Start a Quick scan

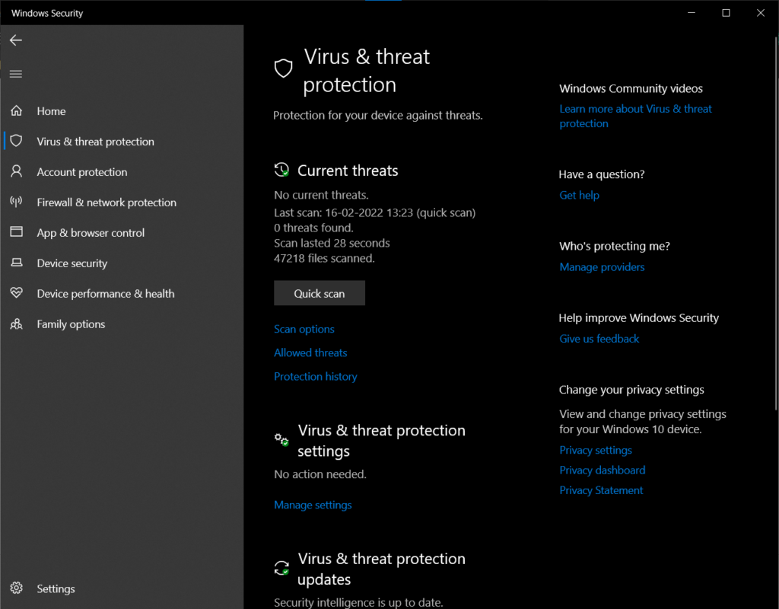click(x=320, y=293)
